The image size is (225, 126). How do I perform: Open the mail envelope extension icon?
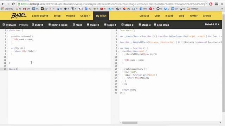[217, 4]
